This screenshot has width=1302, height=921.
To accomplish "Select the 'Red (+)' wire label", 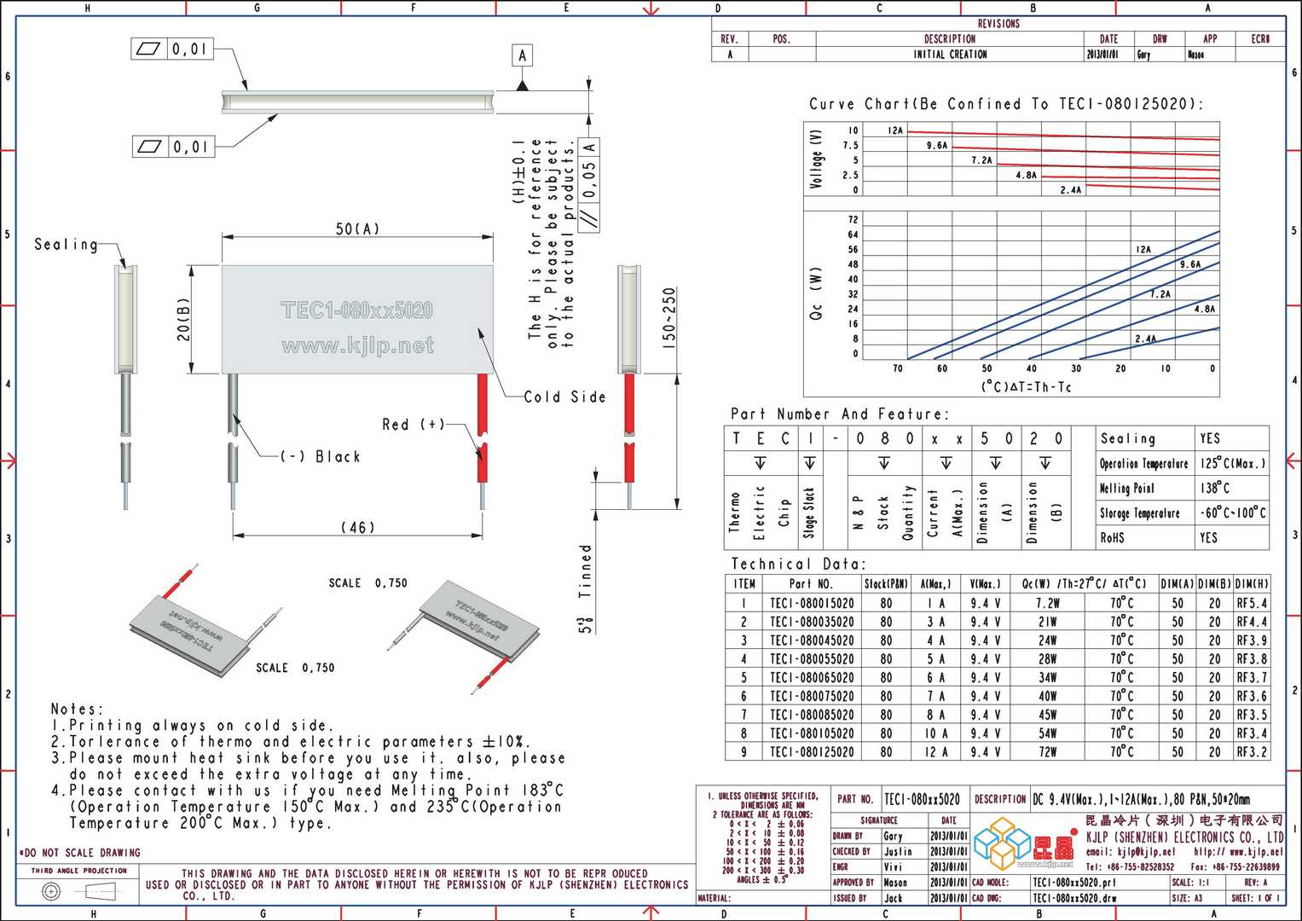I will [414, 425].
